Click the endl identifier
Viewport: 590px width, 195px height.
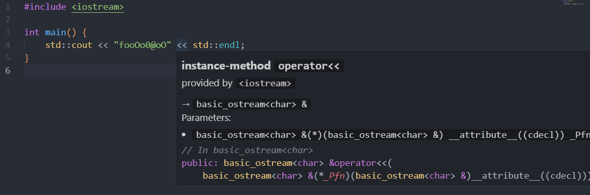(229, 45)
